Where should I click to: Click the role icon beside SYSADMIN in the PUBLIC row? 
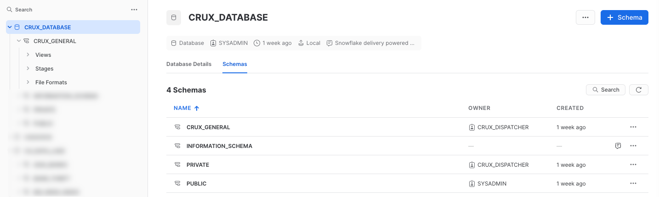pyautogui.click(x=472, y=184)
